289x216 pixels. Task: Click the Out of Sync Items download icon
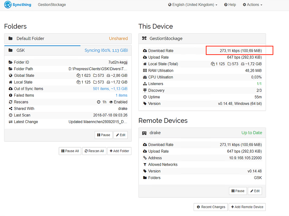(10, 89)
